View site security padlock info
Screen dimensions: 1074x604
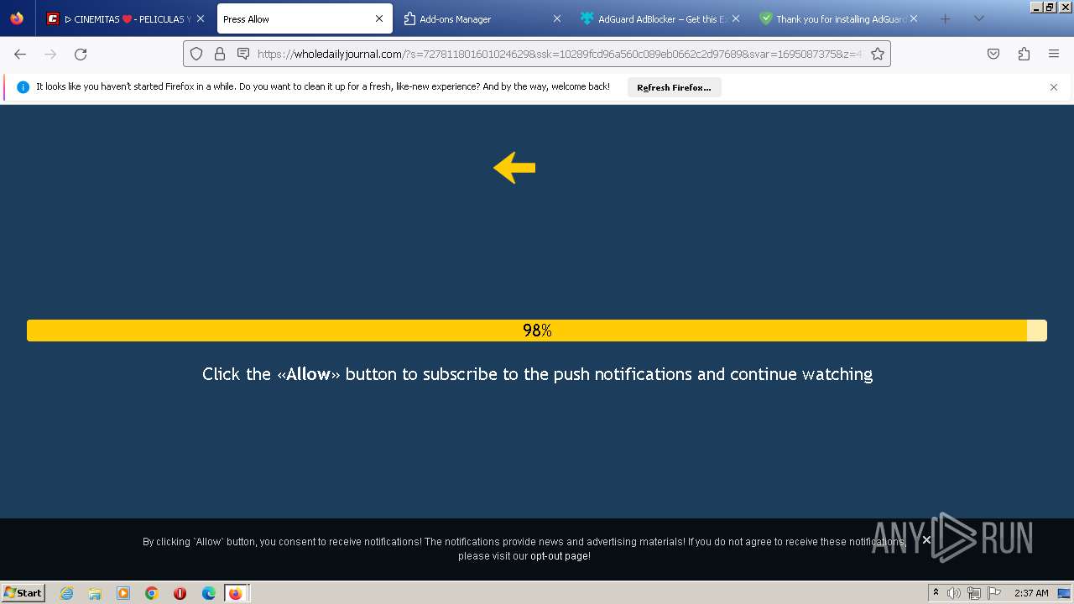pos(220,54)
